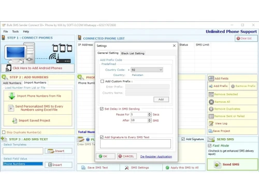The height and width of the screenshot is (194, 259).
Task: Toggle Add Signature checkbox in main window
Action: 183,139
